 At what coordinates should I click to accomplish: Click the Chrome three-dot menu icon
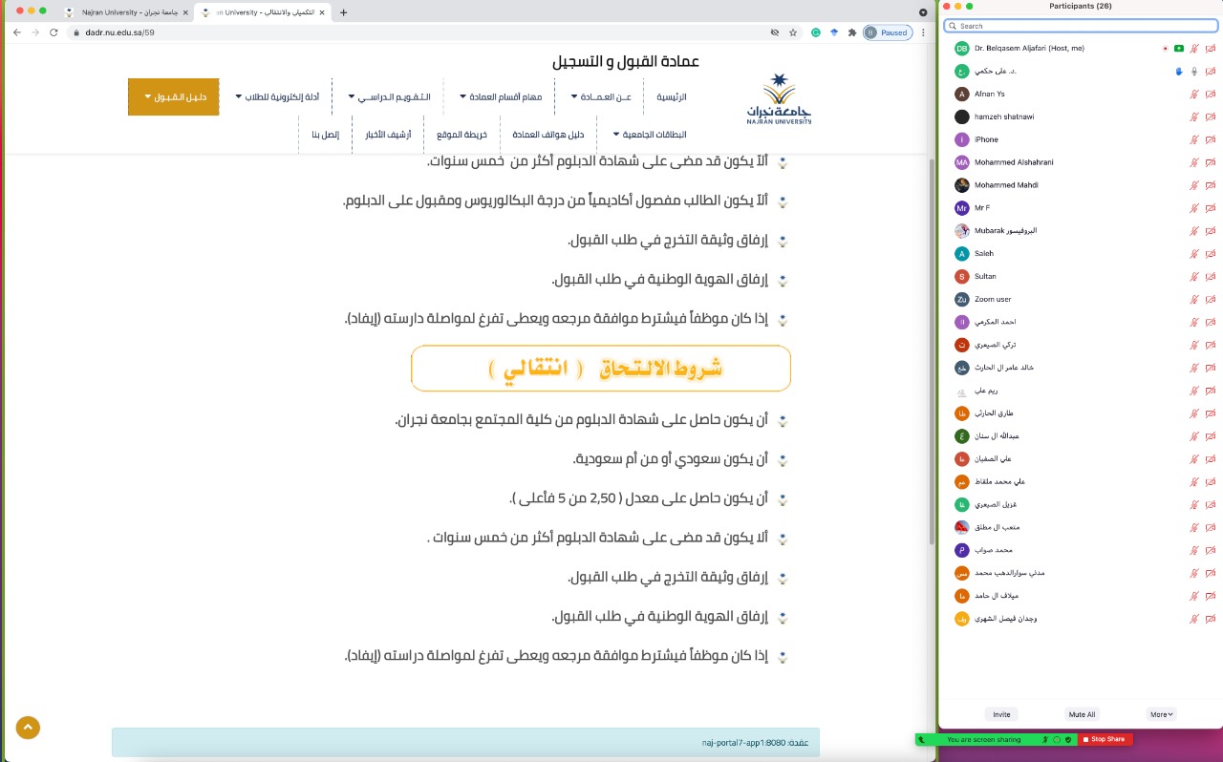point(923,32)
